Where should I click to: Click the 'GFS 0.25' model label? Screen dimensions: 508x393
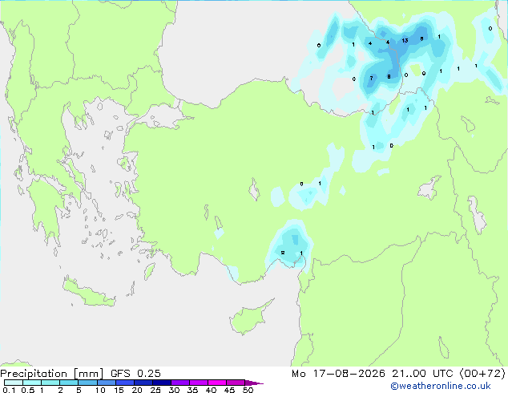point(135,374)
